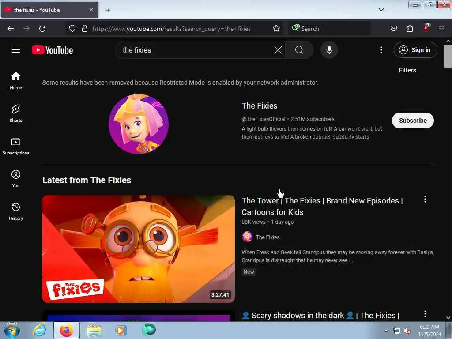
Task: Open You section in sidebar
Action: 16,179
